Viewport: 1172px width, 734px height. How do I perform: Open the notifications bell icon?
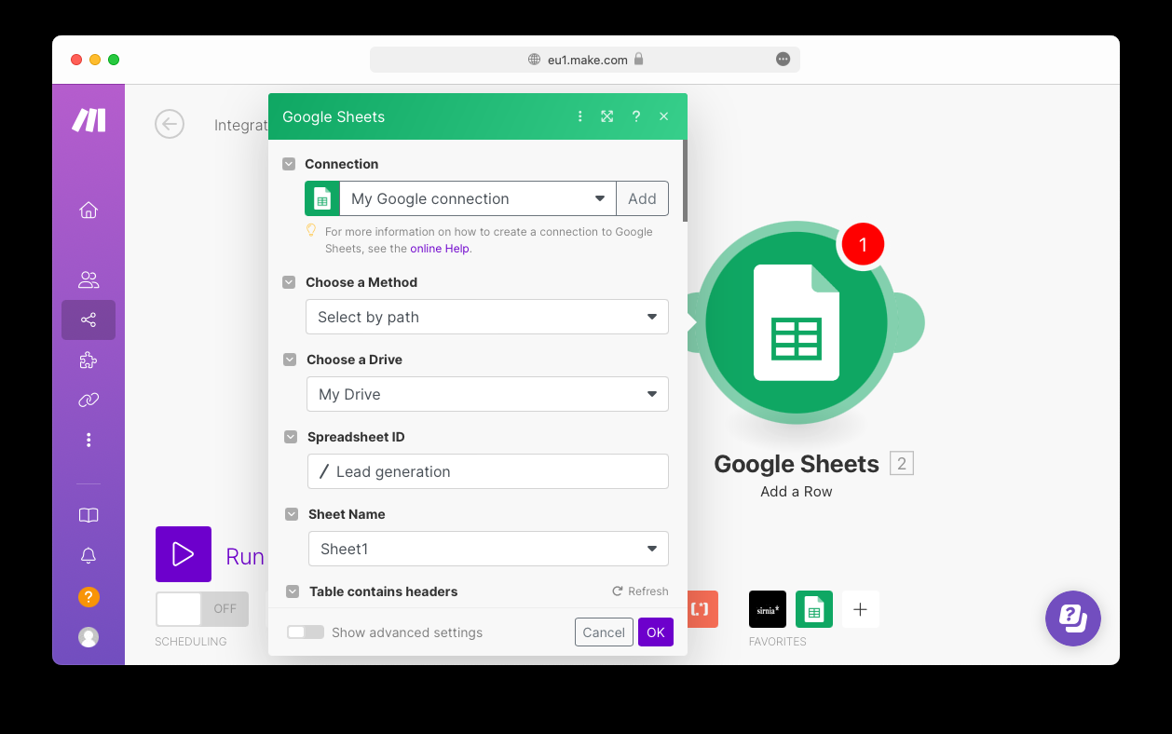tap(89, 556)
